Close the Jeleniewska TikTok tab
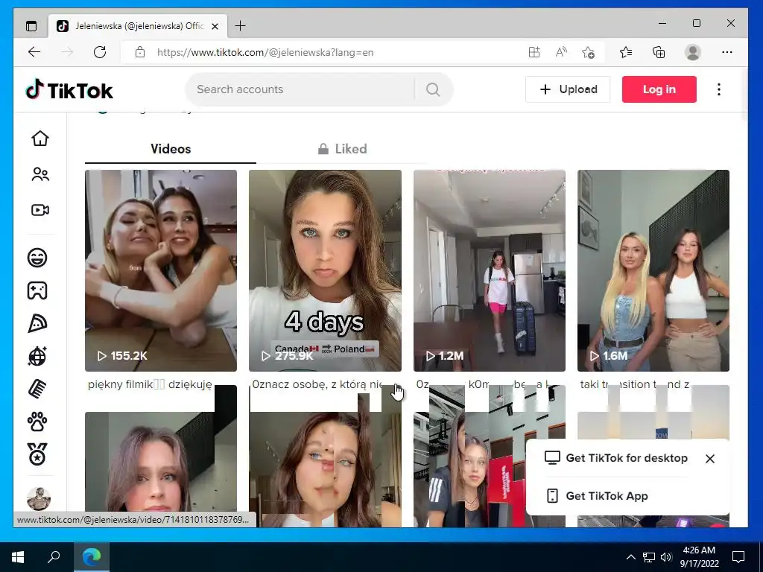Viewport: 763px width, 572px height. click(x=215, y=26)
